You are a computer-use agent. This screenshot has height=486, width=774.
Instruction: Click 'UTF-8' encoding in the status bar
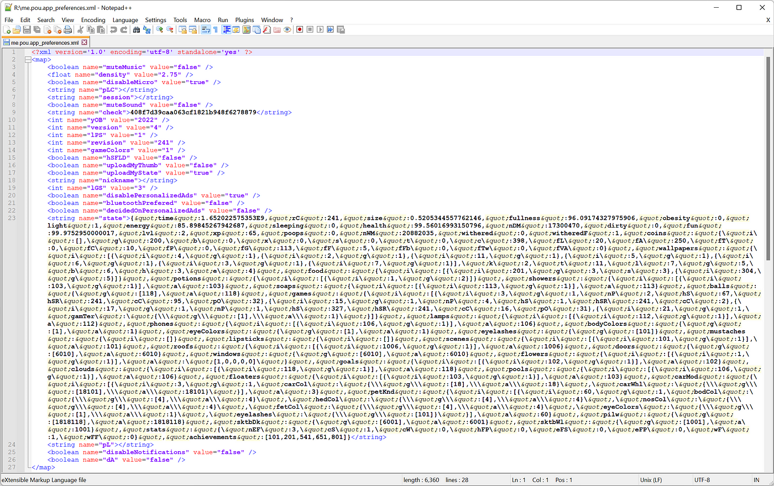702,480
